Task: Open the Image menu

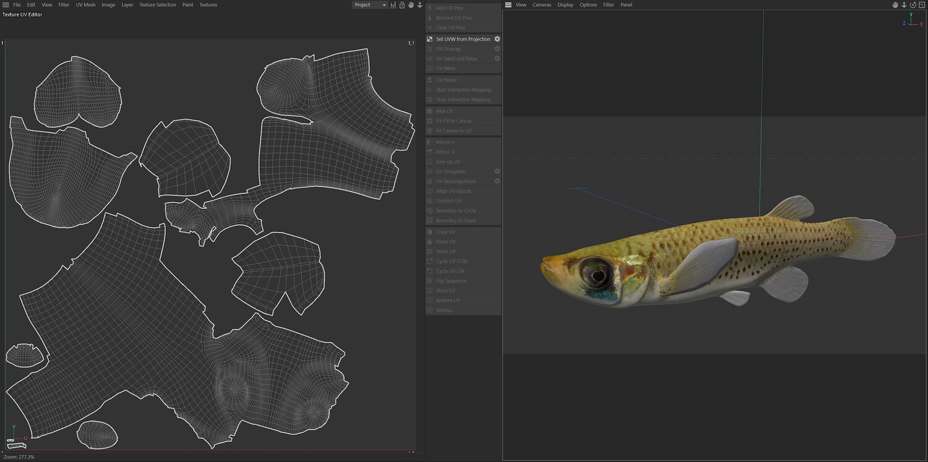Action: pyautogui.click(x=108, y=5)
